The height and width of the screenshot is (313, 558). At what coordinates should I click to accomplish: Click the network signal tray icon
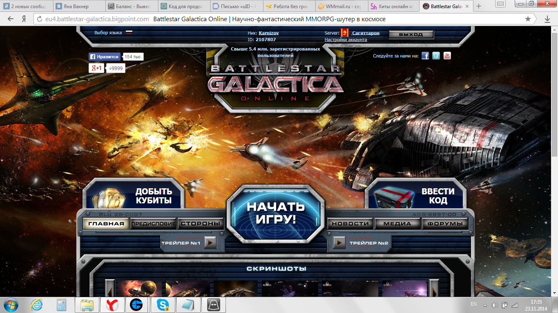(x=515, y=305)
